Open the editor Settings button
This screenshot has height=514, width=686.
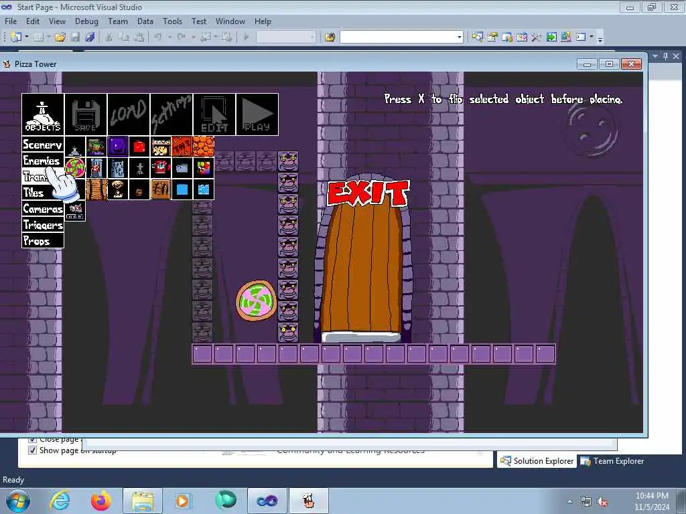[171, 114]
